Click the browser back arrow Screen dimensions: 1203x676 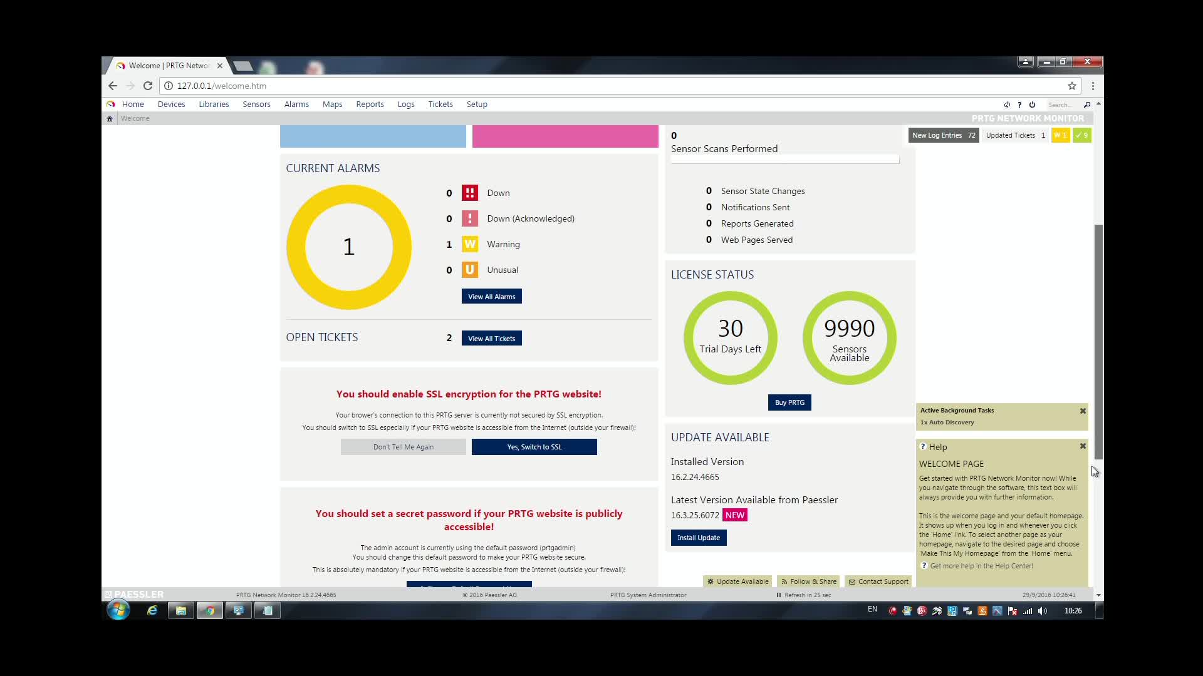coord(113,86)
